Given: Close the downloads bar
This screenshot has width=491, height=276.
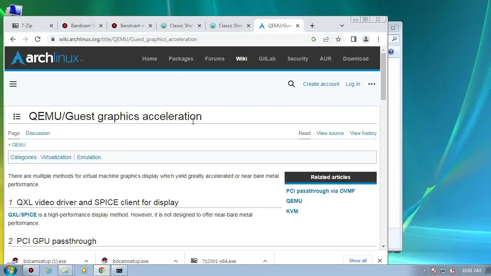Looking at the screenshot, I should pos(380,261).
